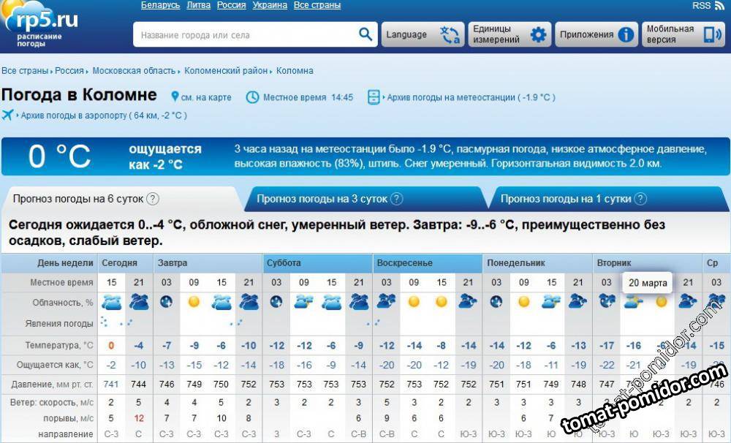Click help icon on 6-day forecast tab
The height and width of the screenshot is (443, 731).
(x=153, y=199)
